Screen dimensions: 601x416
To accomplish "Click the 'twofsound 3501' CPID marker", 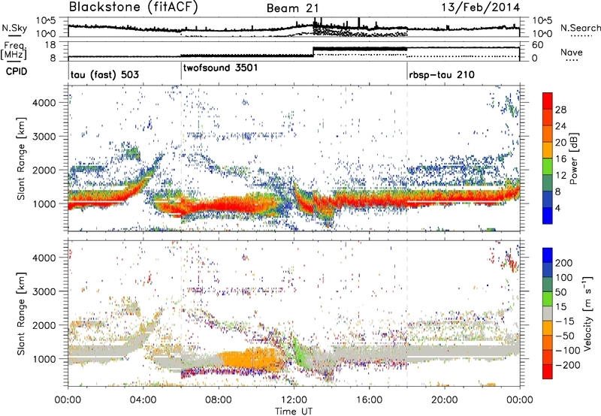I will coord(220,68).
